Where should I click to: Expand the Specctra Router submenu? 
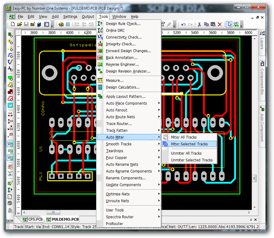(x=129, y=217)
